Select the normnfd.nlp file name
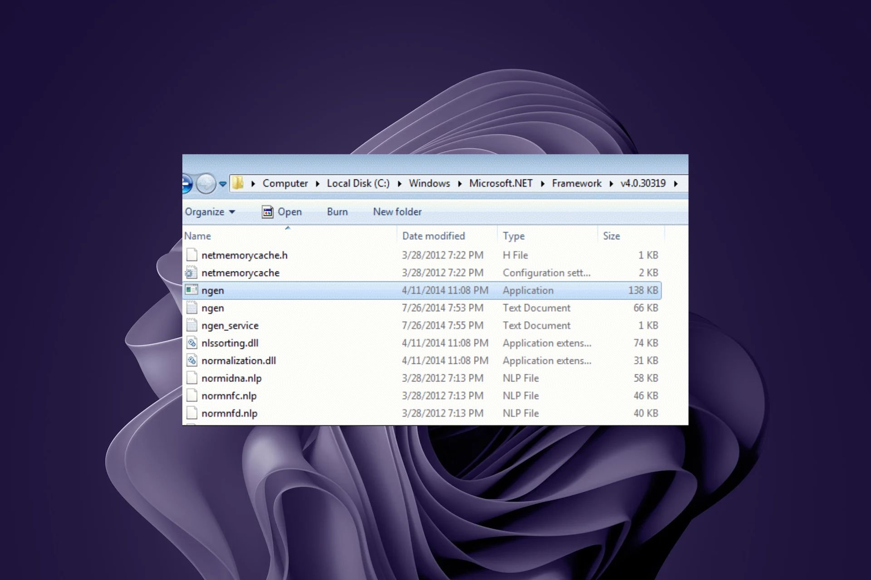The width and height of the screenshot is (871, 580). (x=230, y=413)
